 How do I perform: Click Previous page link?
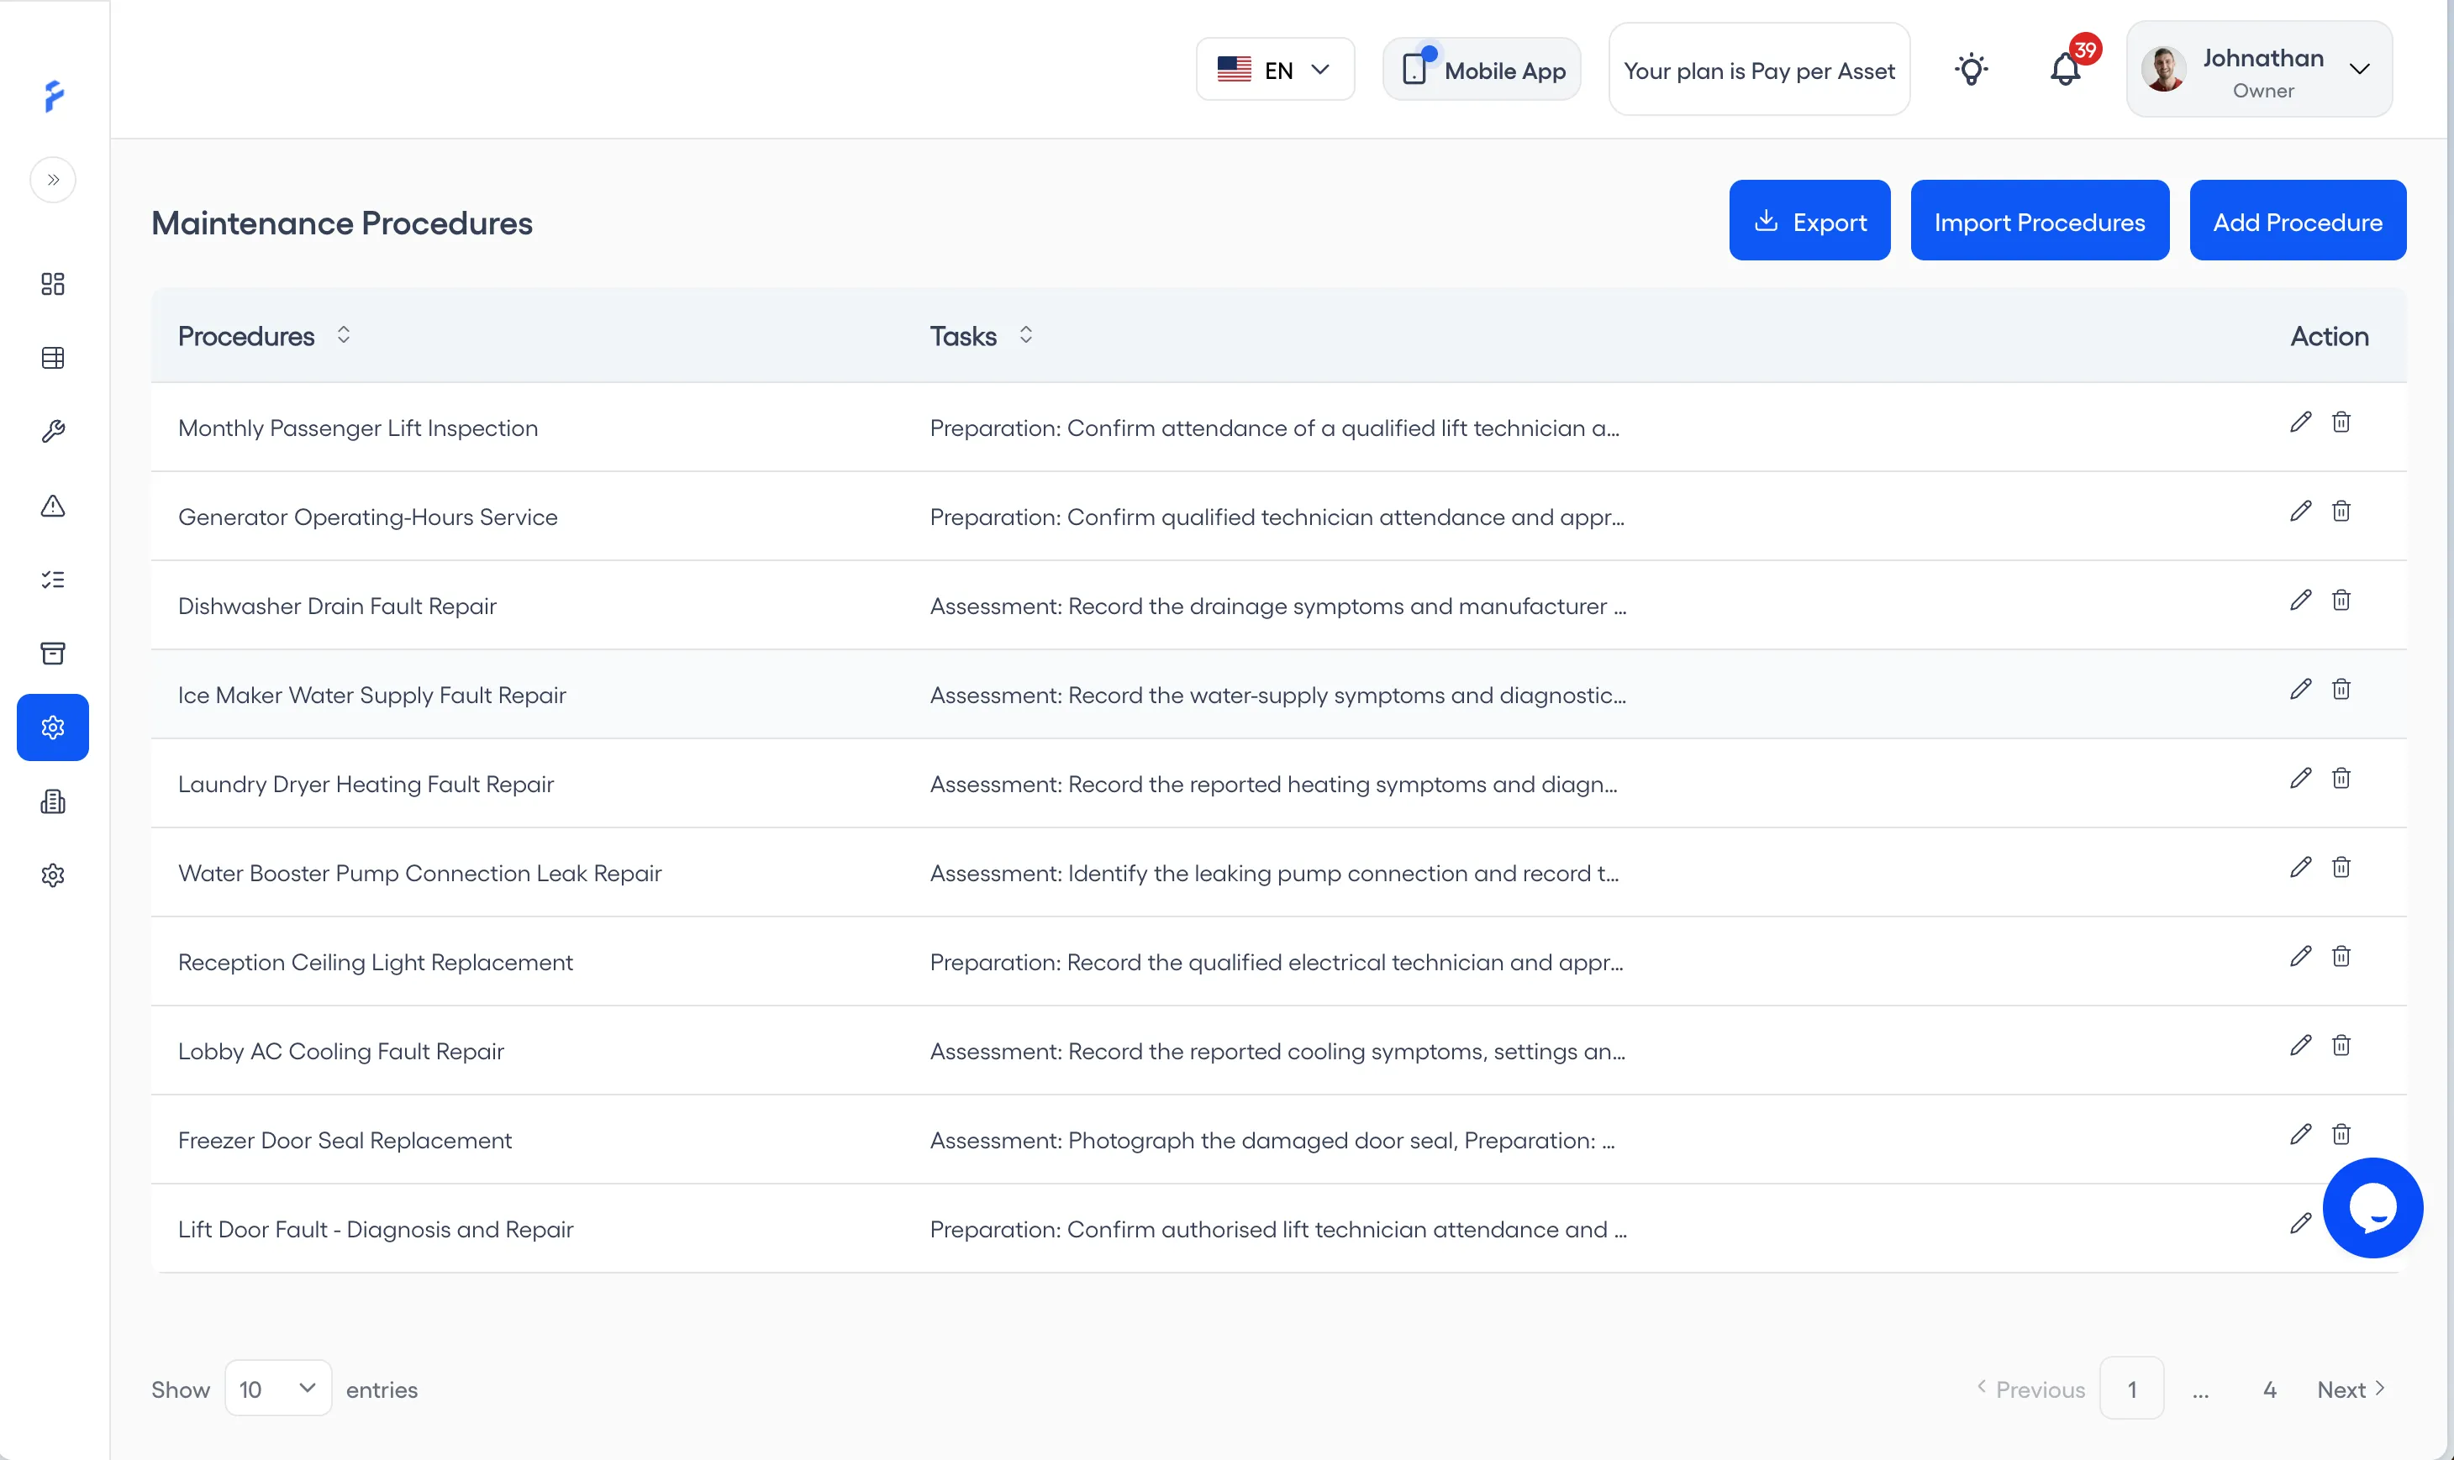pyautogui.click(x=2031, y=1389)
